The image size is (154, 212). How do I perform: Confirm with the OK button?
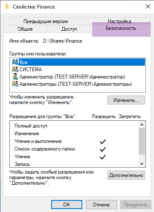click(x=67, y=205)
